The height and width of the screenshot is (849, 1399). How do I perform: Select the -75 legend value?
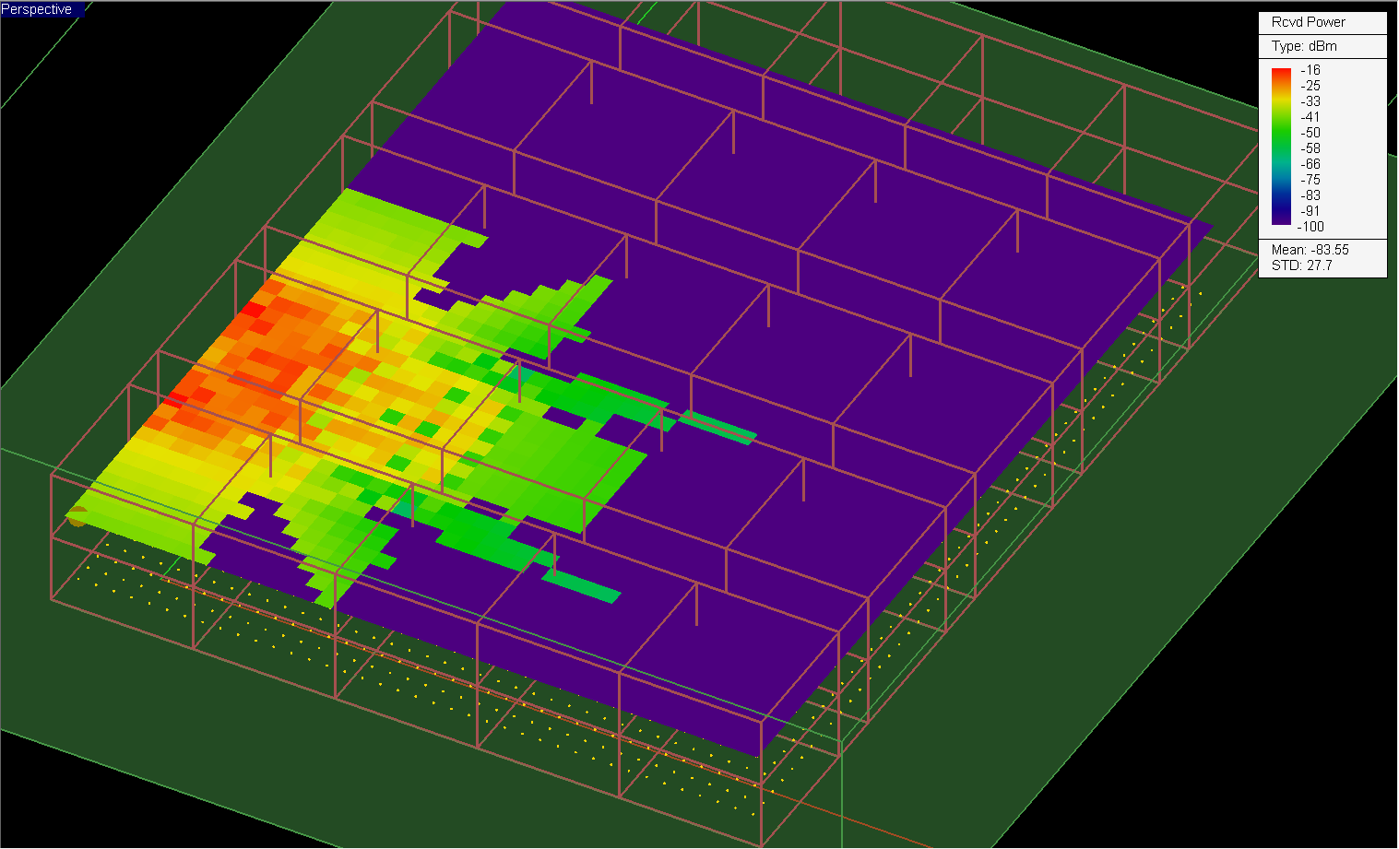tap(1310, 180)
